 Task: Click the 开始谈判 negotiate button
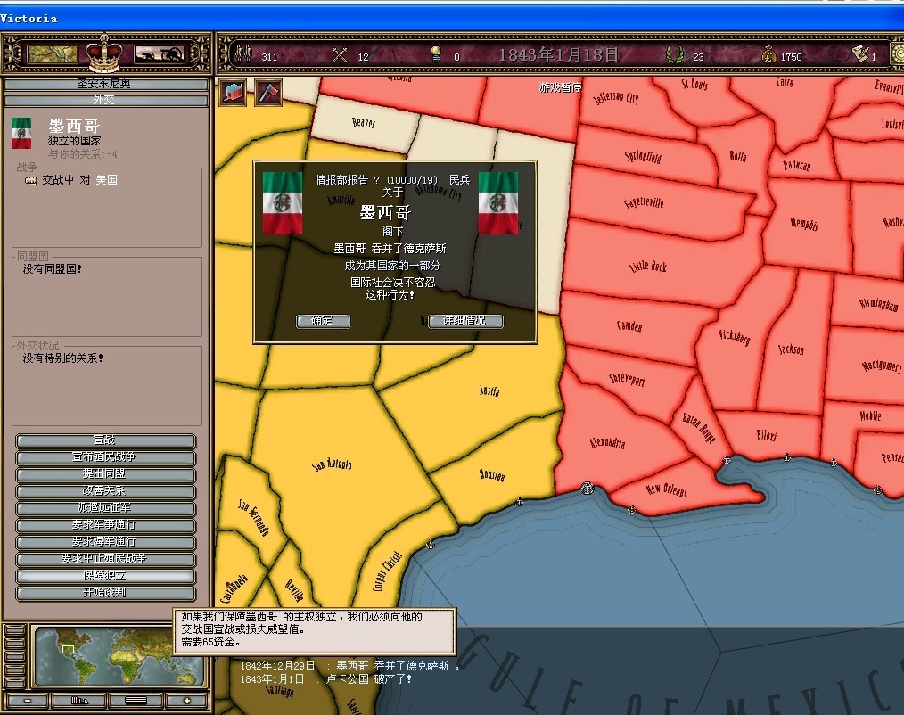[105, 593]
